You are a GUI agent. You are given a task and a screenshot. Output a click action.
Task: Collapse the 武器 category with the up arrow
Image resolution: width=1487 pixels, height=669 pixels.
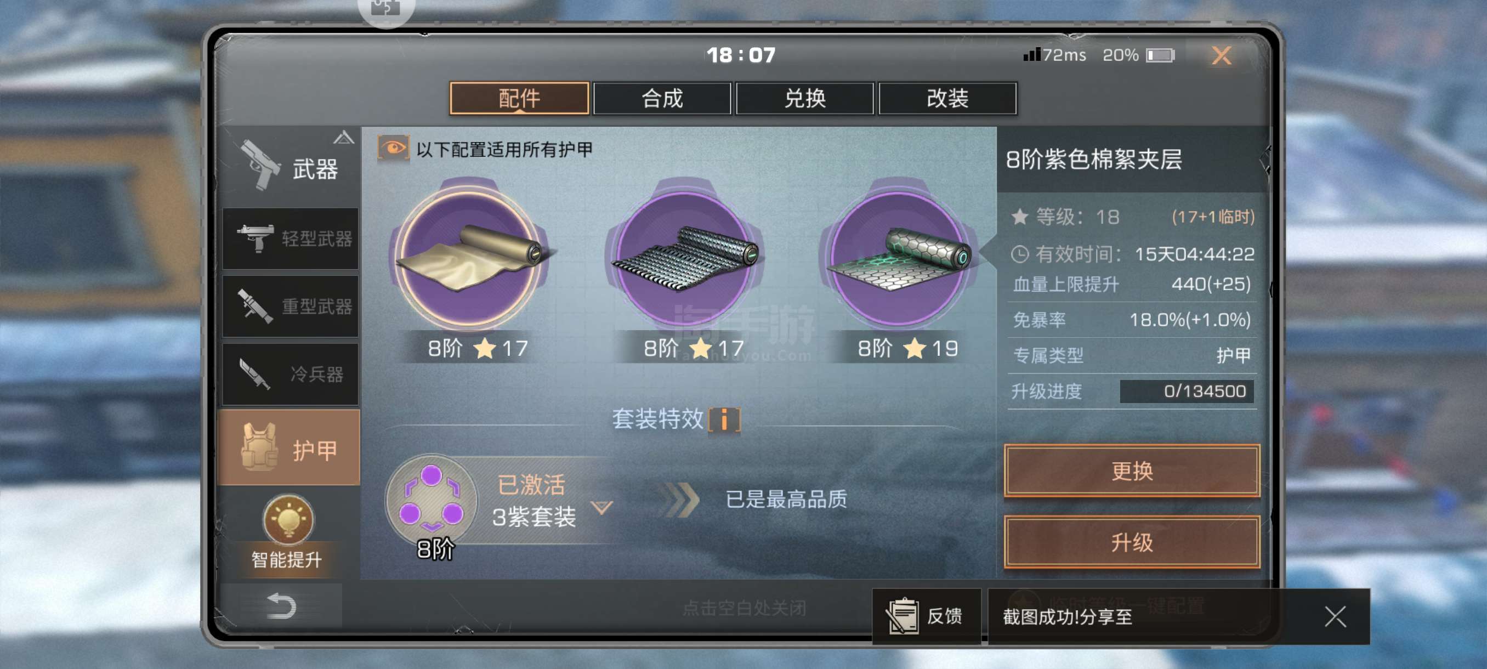(343, 138)
